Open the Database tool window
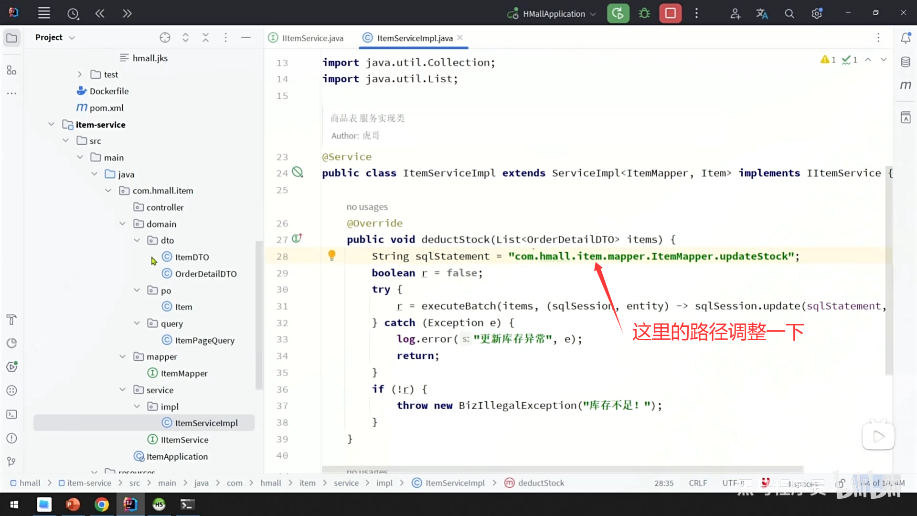Image resolution: width=917 pixels, height=516 pixels. pyautogui.click(x=906, y=62)
